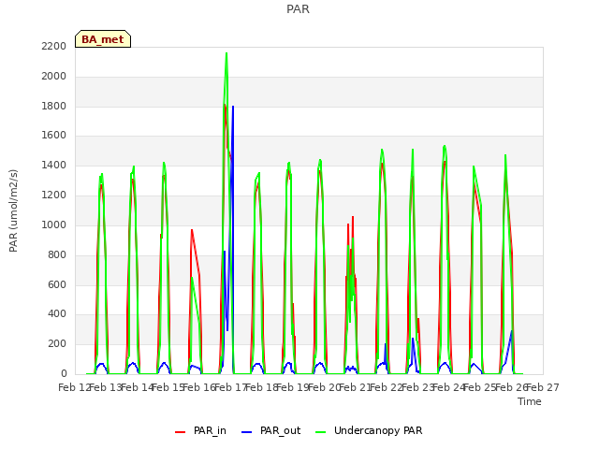Toggle the Undercanopy PAR legend entry

(369, 430)
